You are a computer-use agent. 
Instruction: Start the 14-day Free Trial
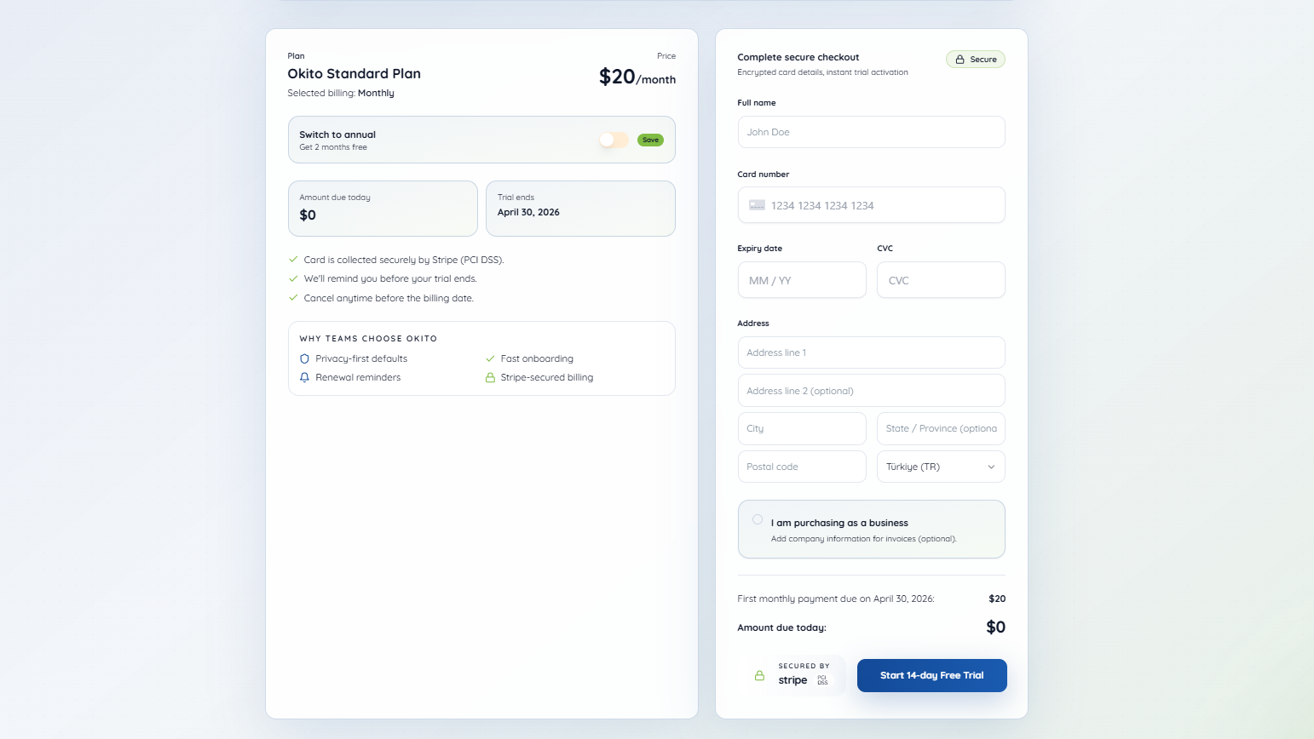932,675
